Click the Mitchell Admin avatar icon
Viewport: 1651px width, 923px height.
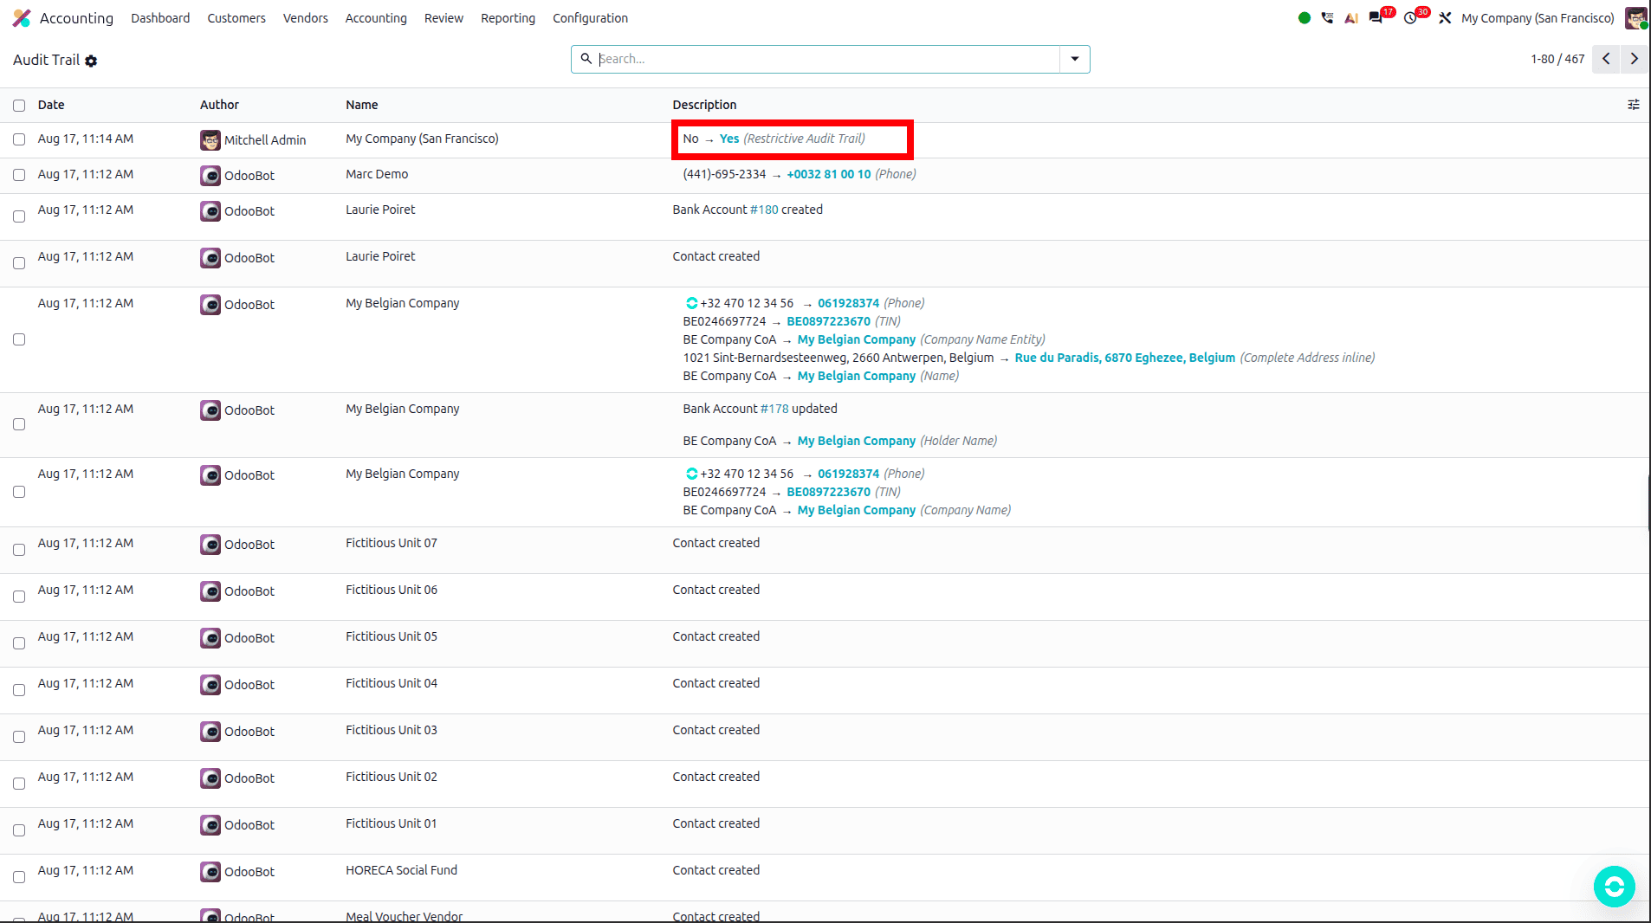(210, 140)
